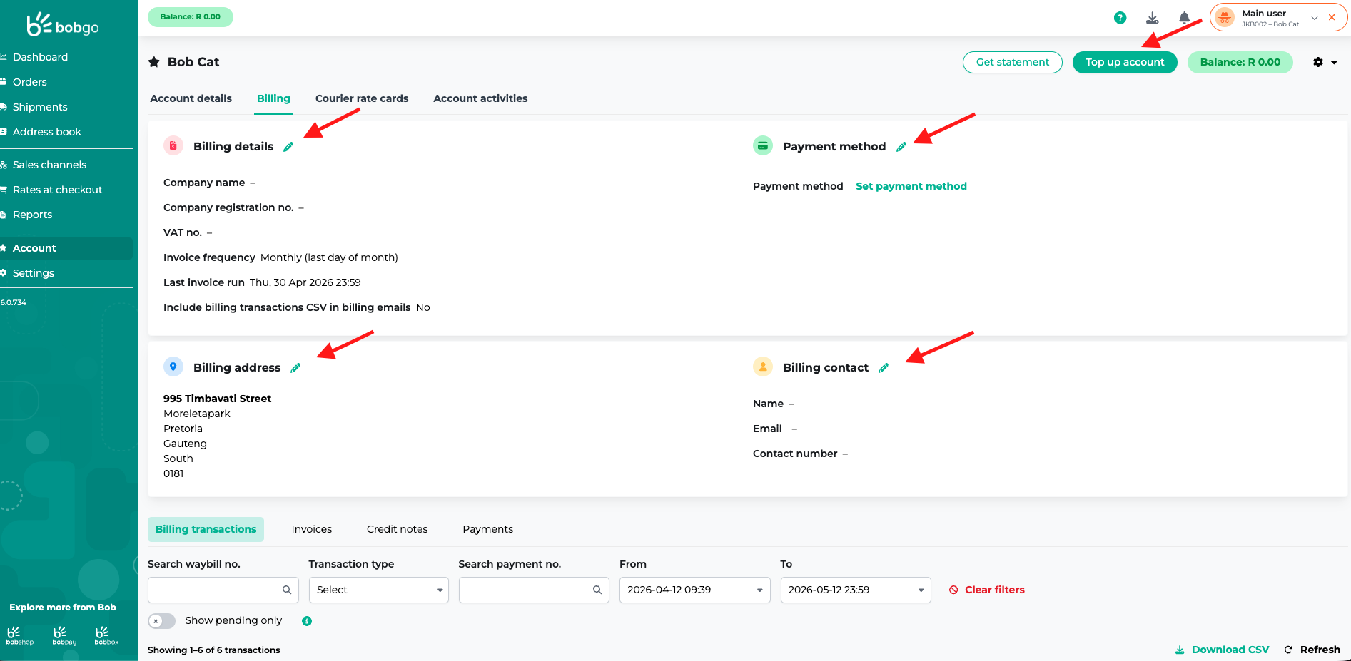Click the Billing contact person icon
This screenshot has width=1351, height=661.
[x=763, y=367]
